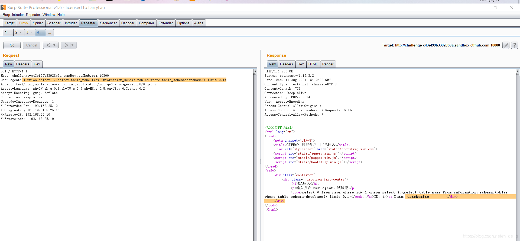Viewport: 520px width, 241px height.
Task: Send the request with Go button
Action: [x=12, y=45]
